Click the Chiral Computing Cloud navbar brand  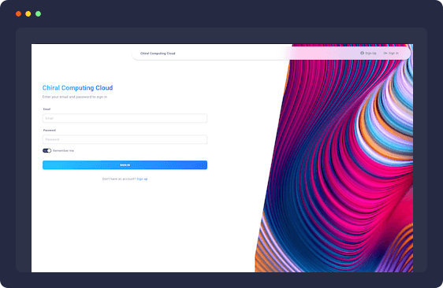point(158,54)
